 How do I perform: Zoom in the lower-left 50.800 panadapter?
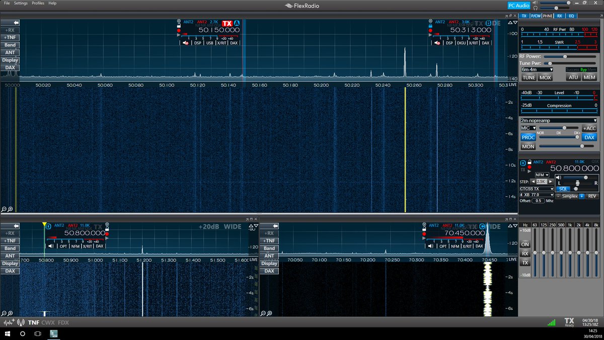click(10, 313)
